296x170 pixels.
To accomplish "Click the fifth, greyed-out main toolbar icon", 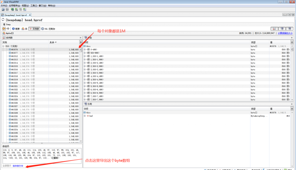I will pos(21,9).
